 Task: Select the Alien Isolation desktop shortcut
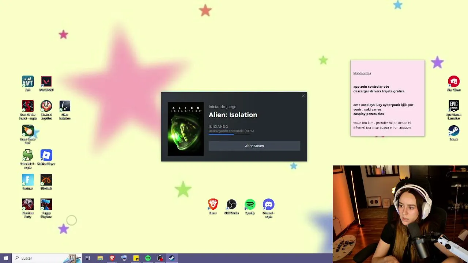(x=65, y=110)
